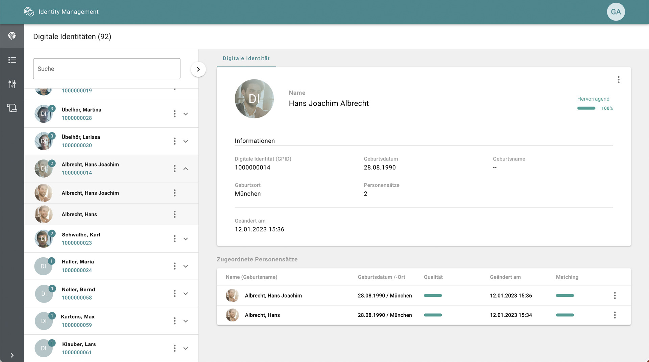Open row options for Albrecht, Hans Joachim in table
This screenshot has width=649, height=362.
pos(615,295)
